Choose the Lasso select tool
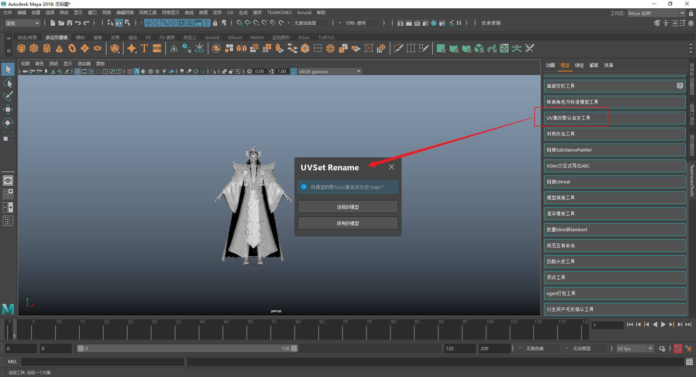 point(8,83)
